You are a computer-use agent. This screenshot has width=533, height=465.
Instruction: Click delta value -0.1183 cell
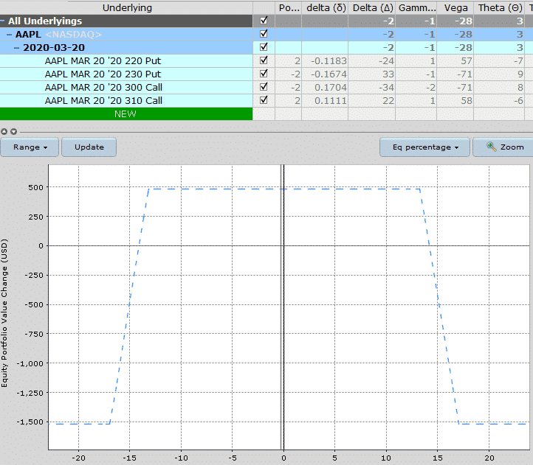pyautogui.click(x=325, y=61)
